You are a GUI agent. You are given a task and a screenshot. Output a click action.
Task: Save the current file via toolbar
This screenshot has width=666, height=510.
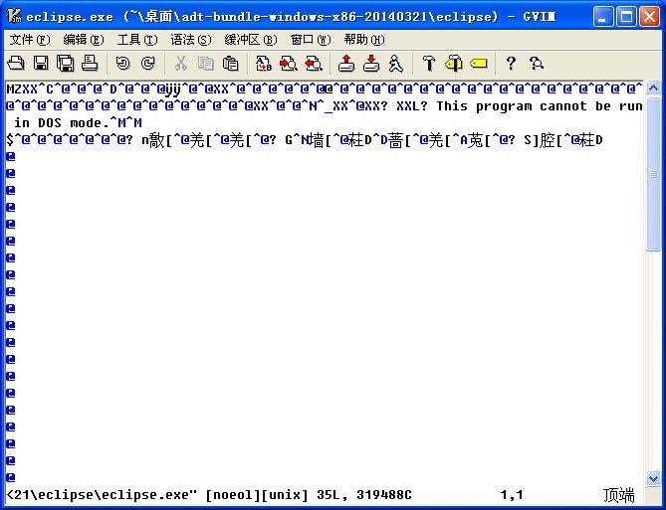[x=41, y=64]
